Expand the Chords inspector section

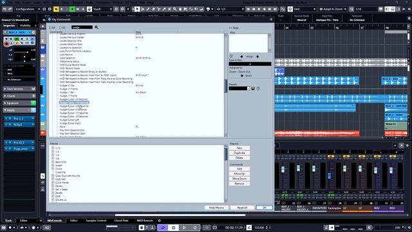19,96
